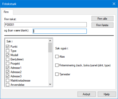Enable the Type checkbox

7,51
